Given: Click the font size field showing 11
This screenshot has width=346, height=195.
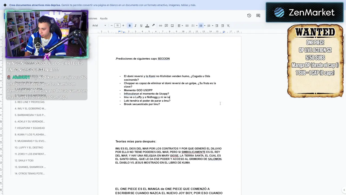Looking at the screenshot, I should (x=117, y=25).
